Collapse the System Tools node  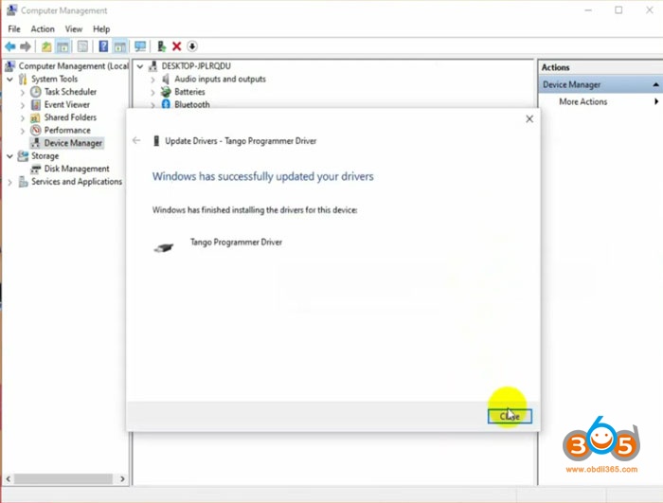(9, 80)
